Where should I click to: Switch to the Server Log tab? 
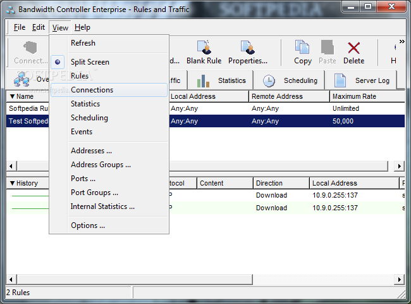tap(361, 80)
